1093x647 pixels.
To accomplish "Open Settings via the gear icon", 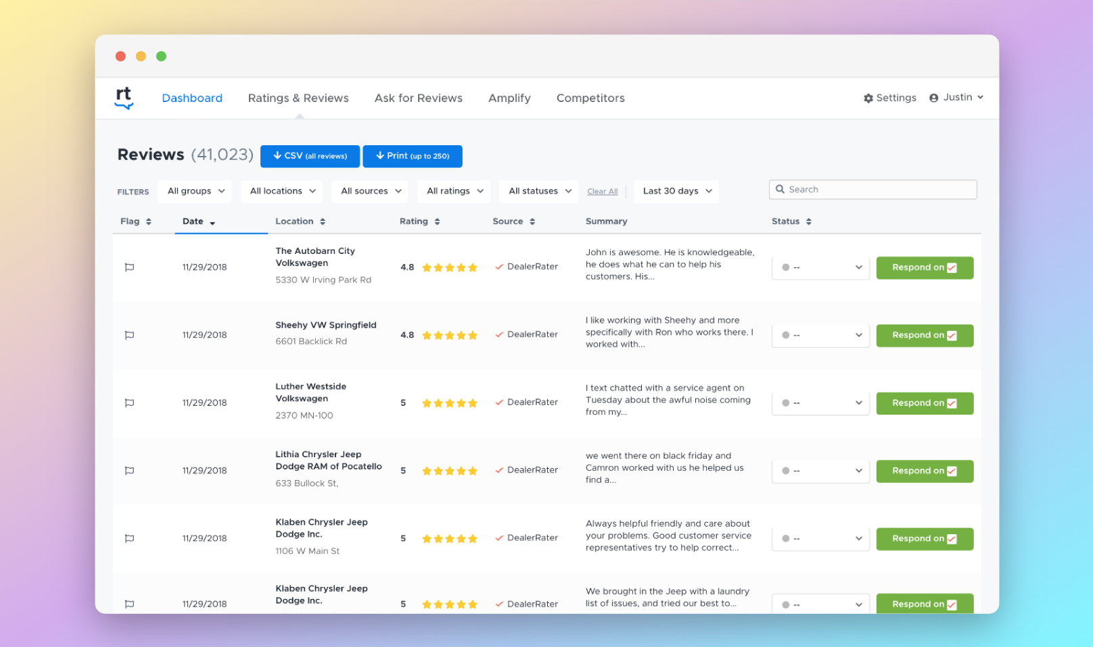I will coord(868,99).
